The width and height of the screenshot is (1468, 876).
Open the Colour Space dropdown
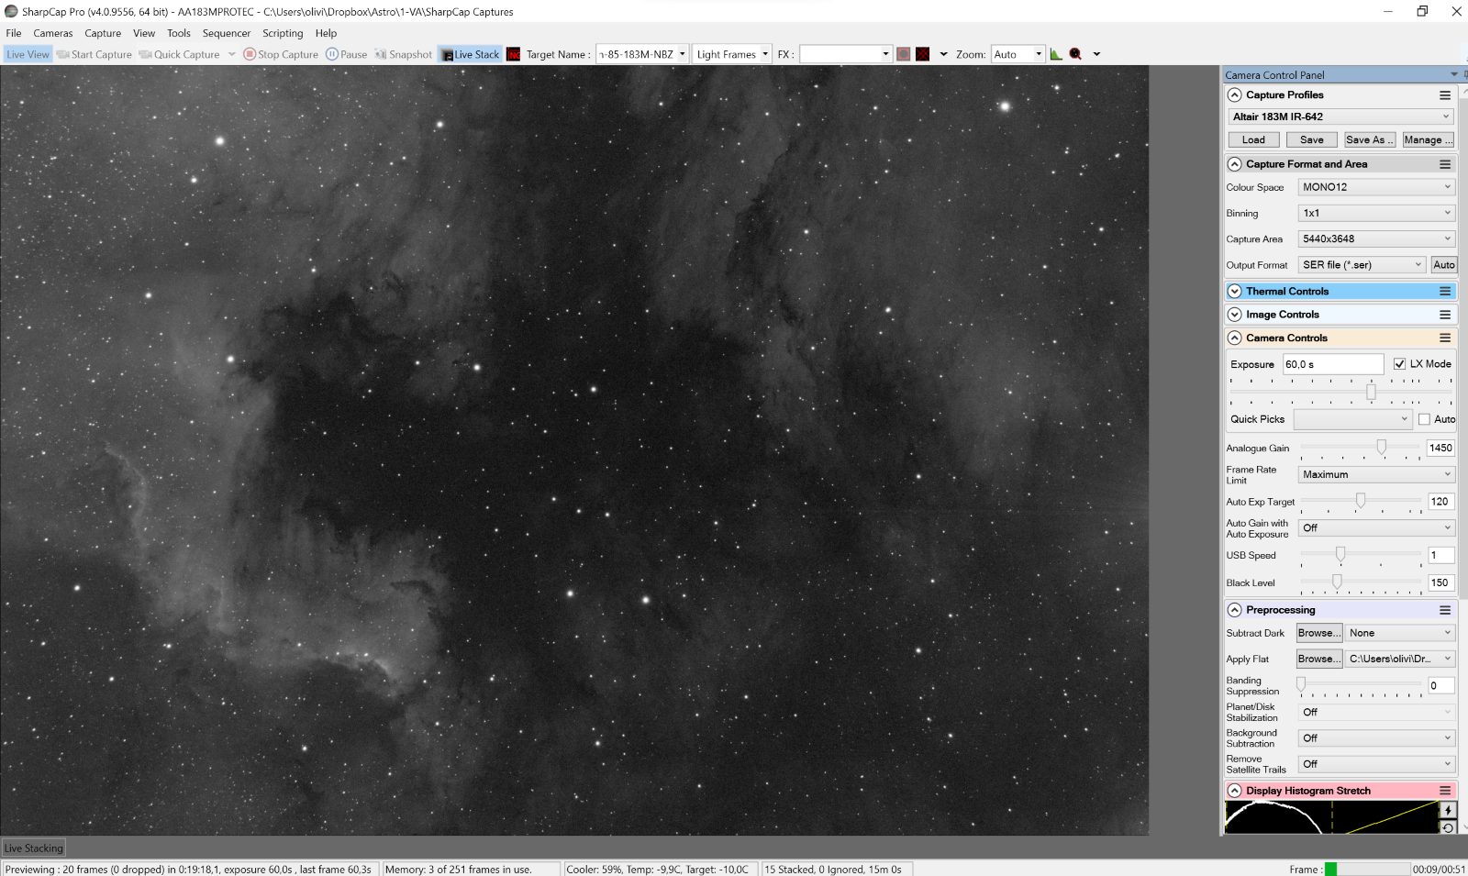(1376, 187)
